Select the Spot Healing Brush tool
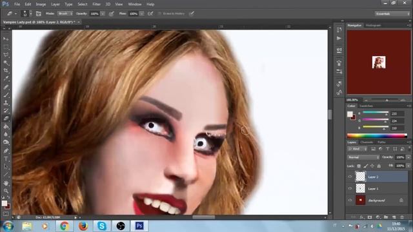The image size is (413, 232). click(6, 87)
